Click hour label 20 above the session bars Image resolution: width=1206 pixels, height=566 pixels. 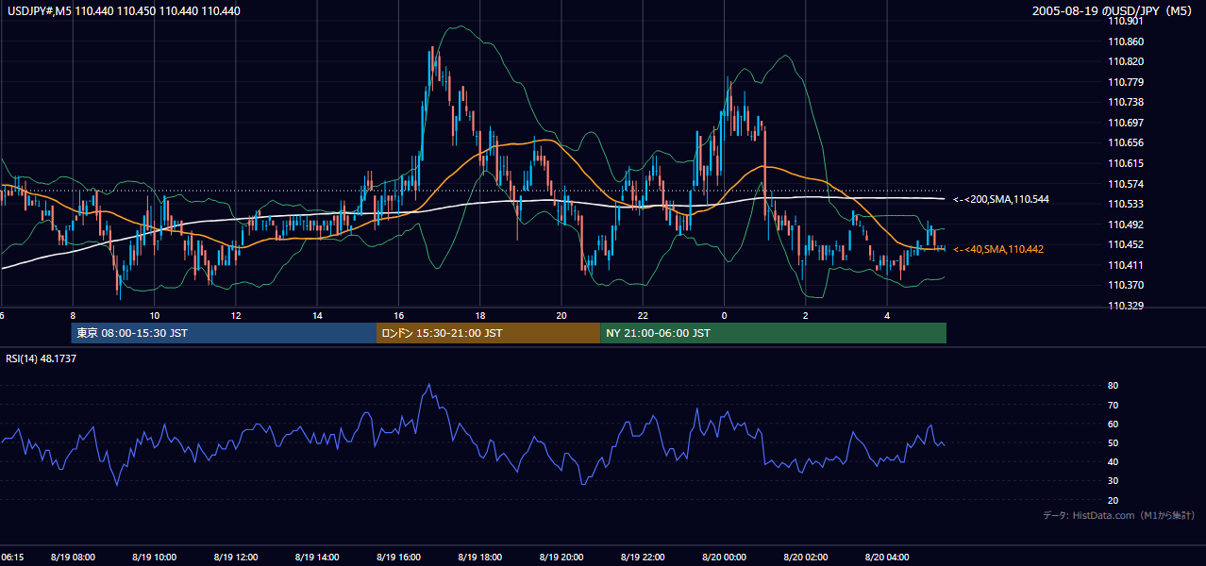(x=561, y=315)
